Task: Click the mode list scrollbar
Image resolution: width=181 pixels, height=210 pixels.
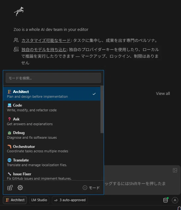Action: pos(102,109)
